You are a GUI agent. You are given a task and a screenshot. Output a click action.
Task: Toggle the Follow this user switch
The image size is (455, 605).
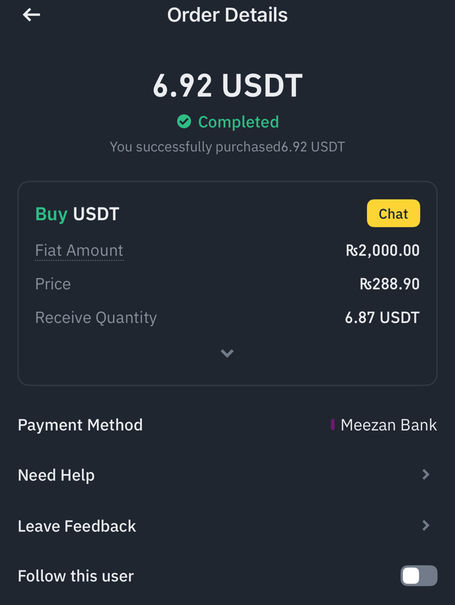419,576
